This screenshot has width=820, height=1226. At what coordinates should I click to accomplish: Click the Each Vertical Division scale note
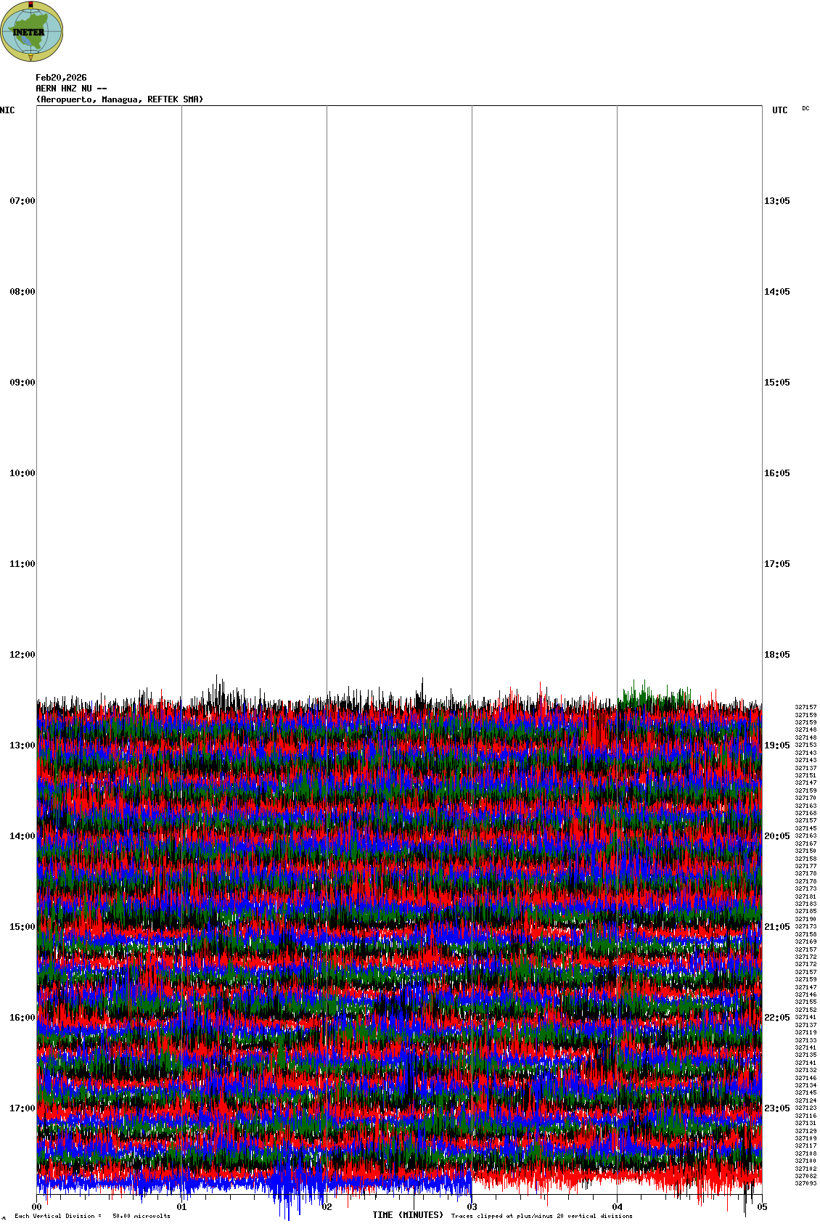pyautogui.click(x=92, y=1216)
